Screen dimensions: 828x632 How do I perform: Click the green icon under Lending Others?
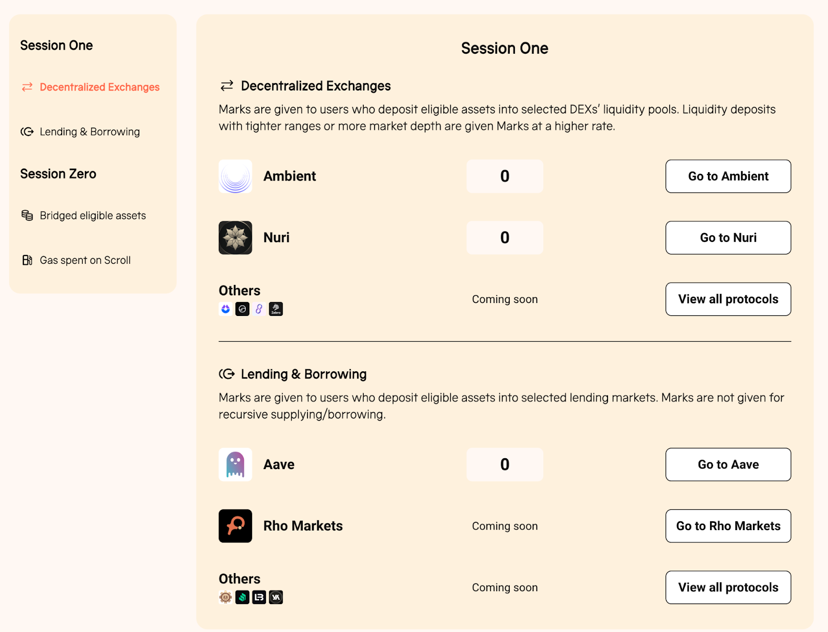click(242, 597)
